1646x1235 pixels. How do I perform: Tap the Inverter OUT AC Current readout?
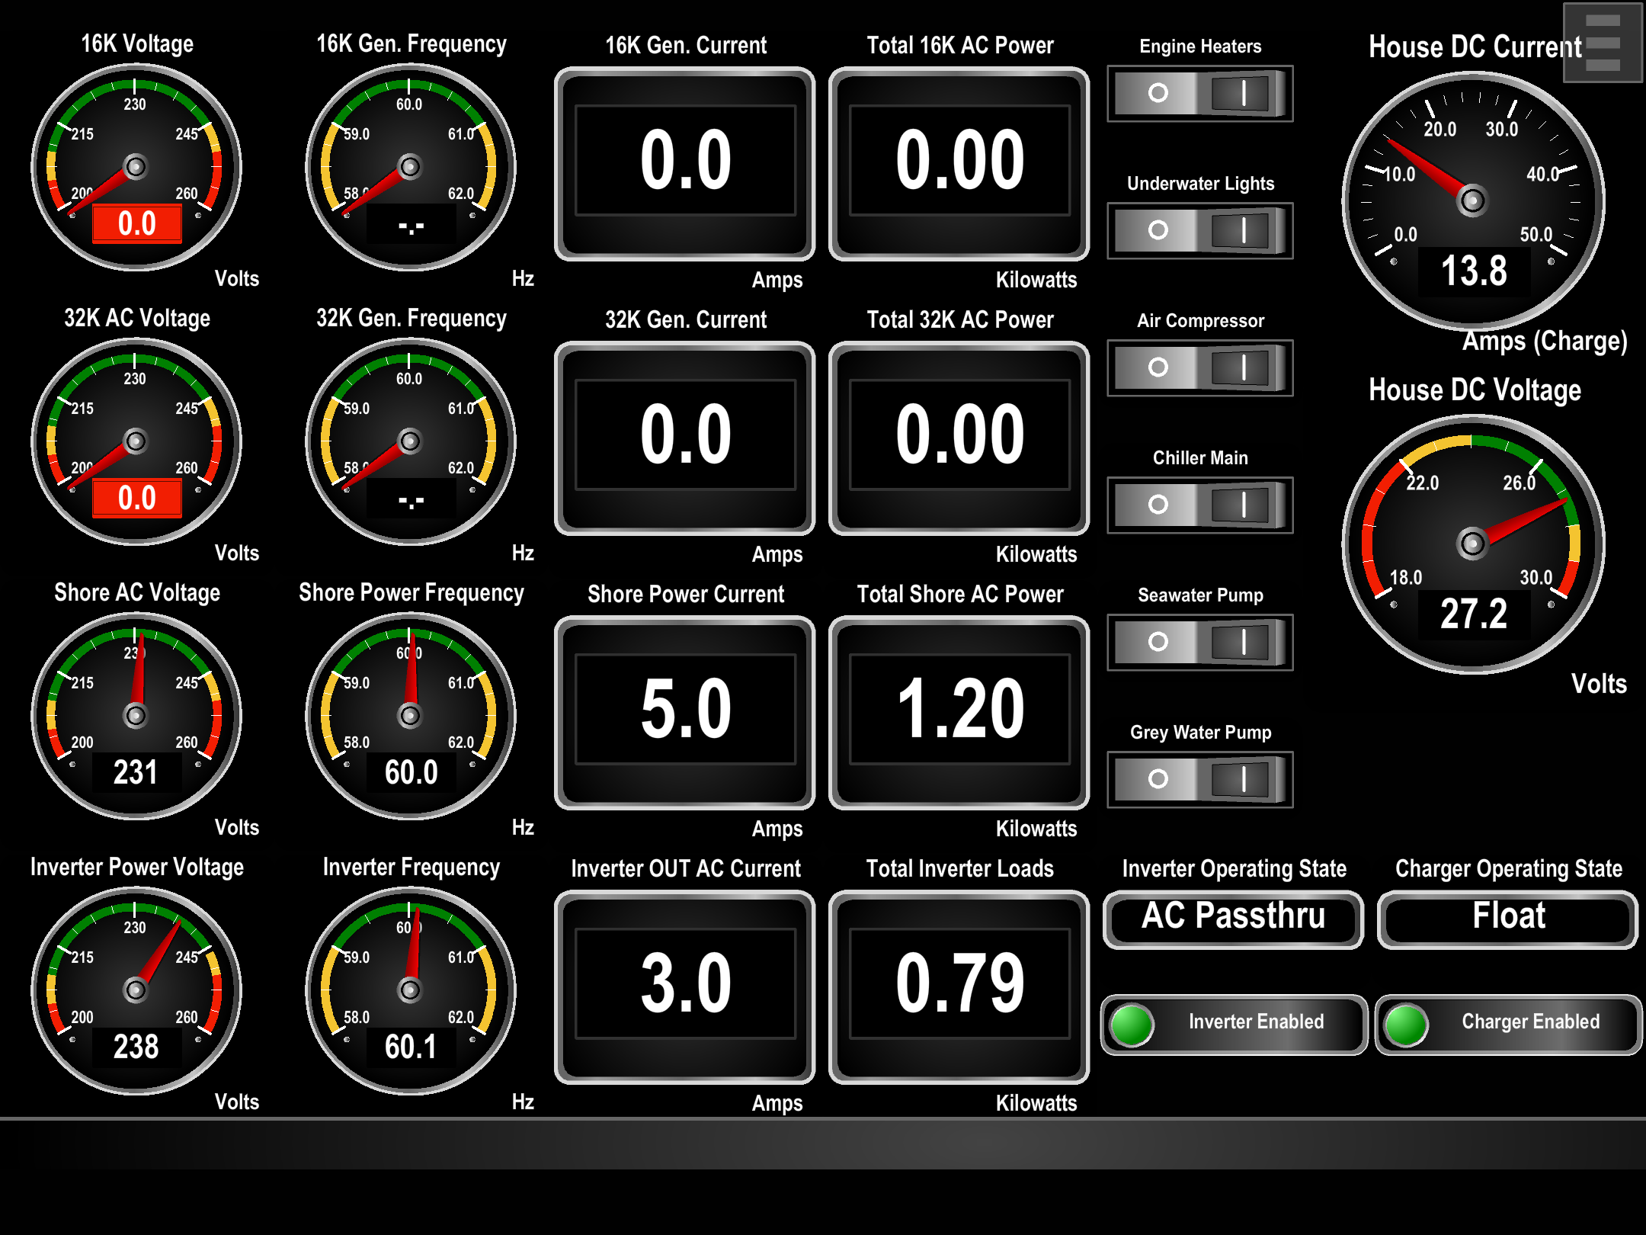tap(685, 986)
